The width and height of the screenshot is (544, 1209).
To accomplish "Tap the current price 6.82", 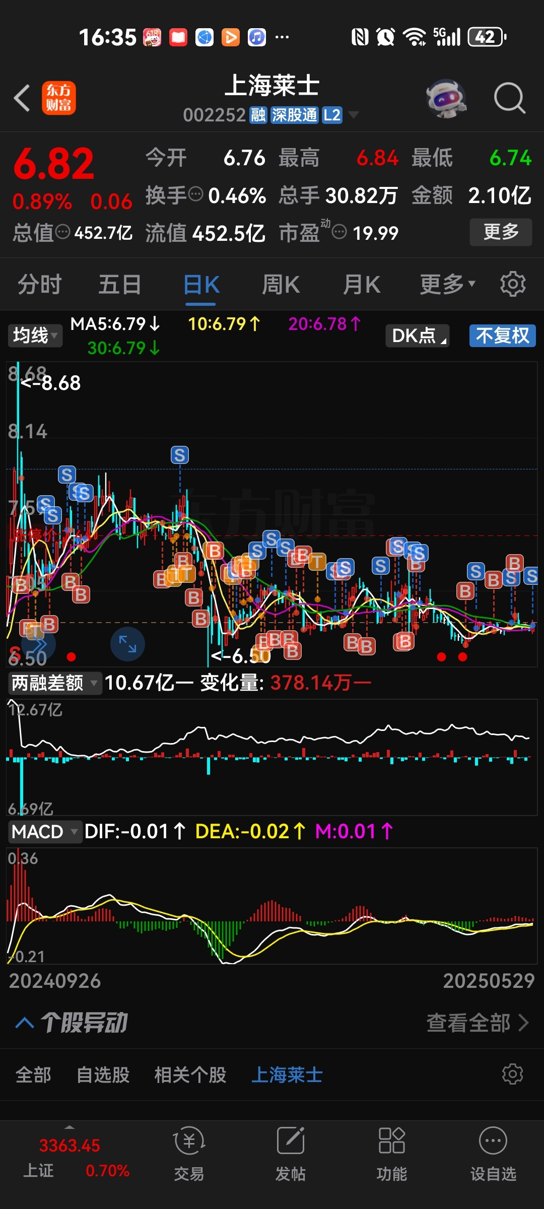I will [54, 164].
